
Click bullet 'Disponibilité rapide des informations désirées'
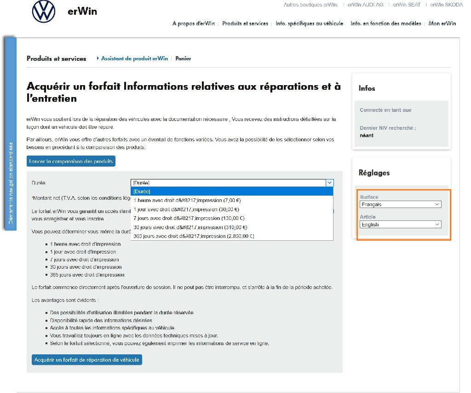101,320
